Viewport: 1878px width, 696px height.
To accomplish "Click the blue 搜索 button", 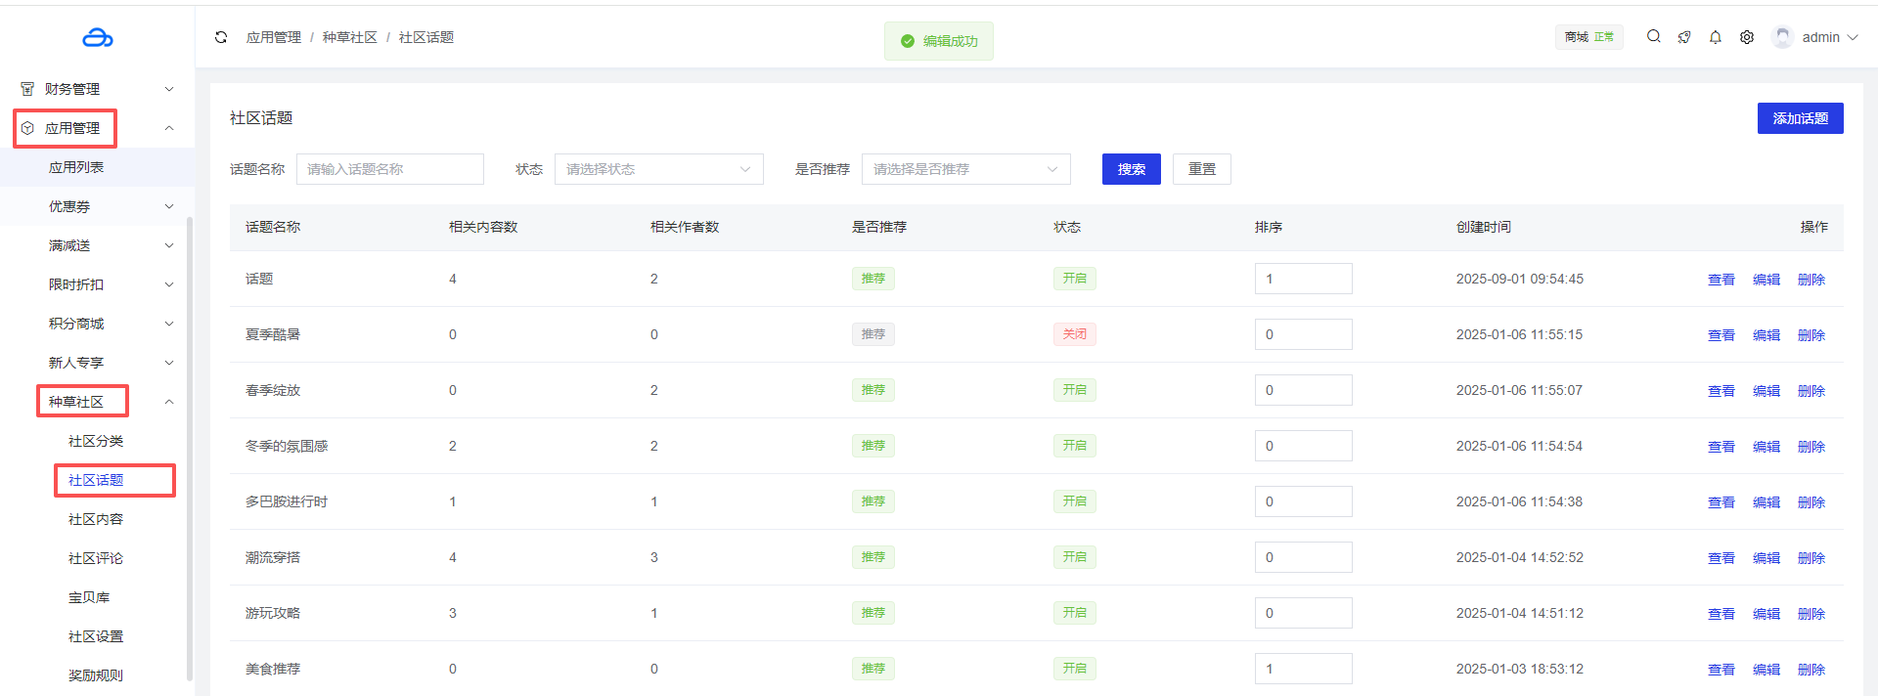I will (x=1131, y=169).
